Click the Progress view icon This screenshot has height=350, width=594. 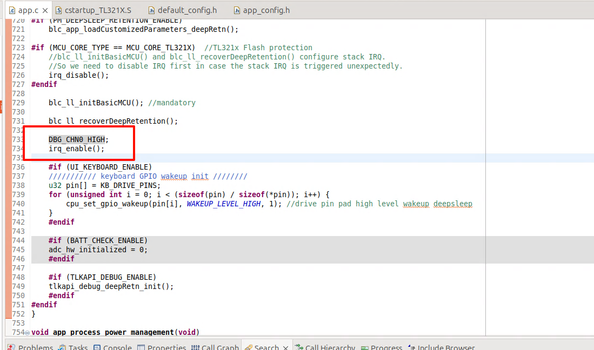365,347
